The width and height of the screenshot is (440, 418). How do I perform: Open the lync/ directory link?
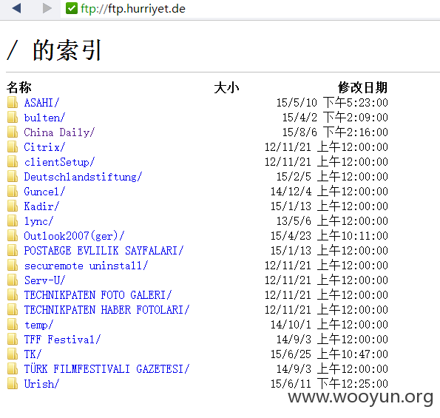pos(38,221)
